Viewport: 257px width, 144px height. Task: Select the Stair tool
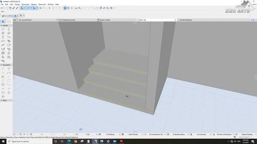(9, 41)
